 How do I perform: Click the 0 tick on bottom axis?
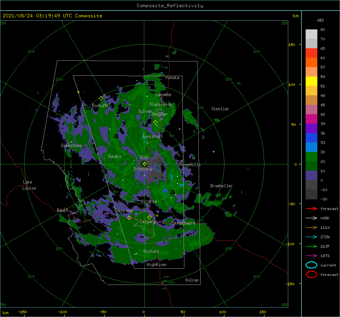click(144, 312)
